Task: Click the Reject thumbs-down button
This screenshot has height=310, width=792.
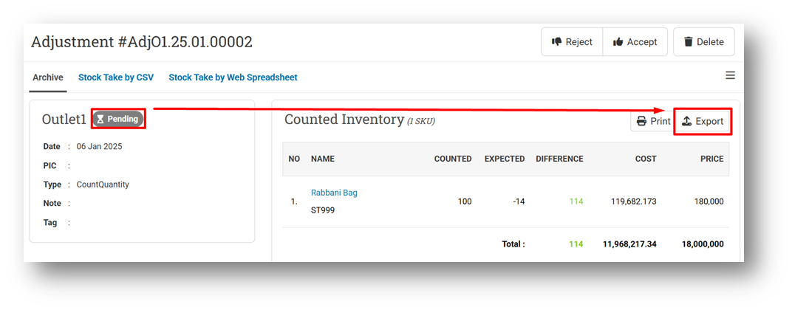Action: [572, 42]
